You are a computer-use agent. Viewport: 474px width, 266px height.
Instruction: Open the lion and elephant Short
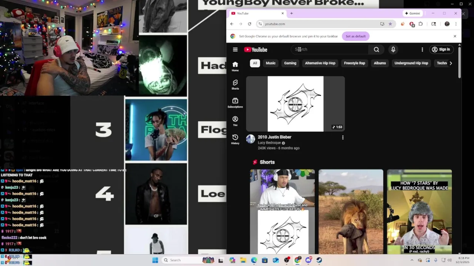tap(351, 212)
